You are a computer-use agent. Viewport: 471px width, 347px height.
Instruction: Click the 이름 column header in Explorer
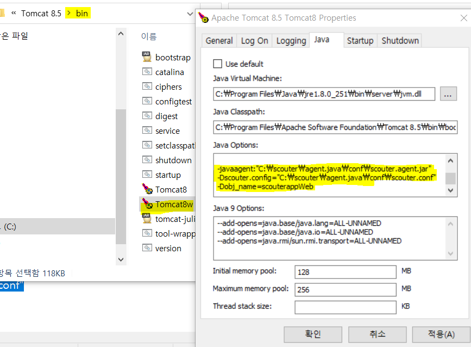tap(149, 36)
